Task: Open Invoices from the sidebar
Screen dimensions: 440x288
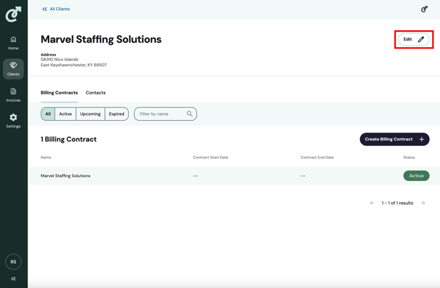Action: coord(13,95)
